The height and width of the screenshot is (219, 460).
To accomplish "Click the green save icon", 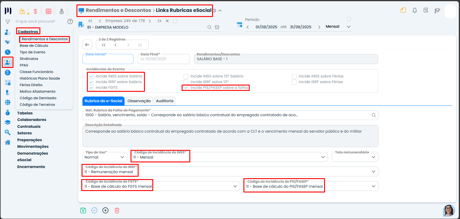I will (83, 210).
